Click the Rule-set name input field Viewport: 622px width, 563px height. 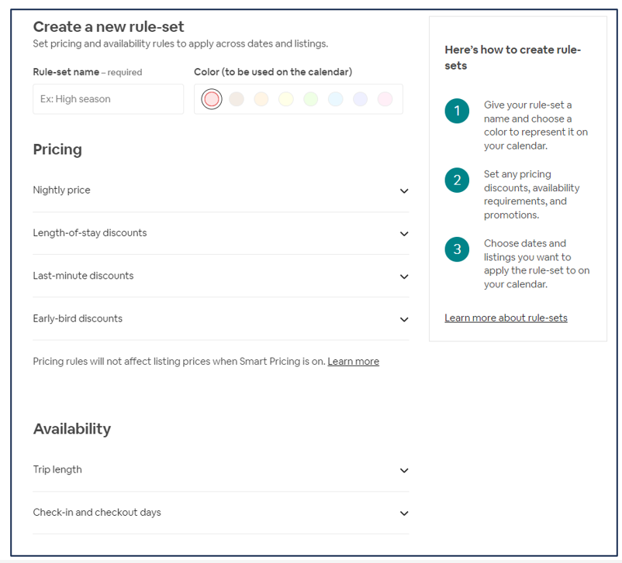click(108, 99)
